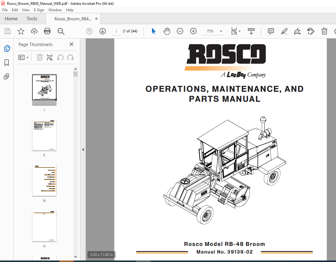Click the fit page scrolling icon
Viewport: 336px width, 262px height.
(x=234, y=31)
